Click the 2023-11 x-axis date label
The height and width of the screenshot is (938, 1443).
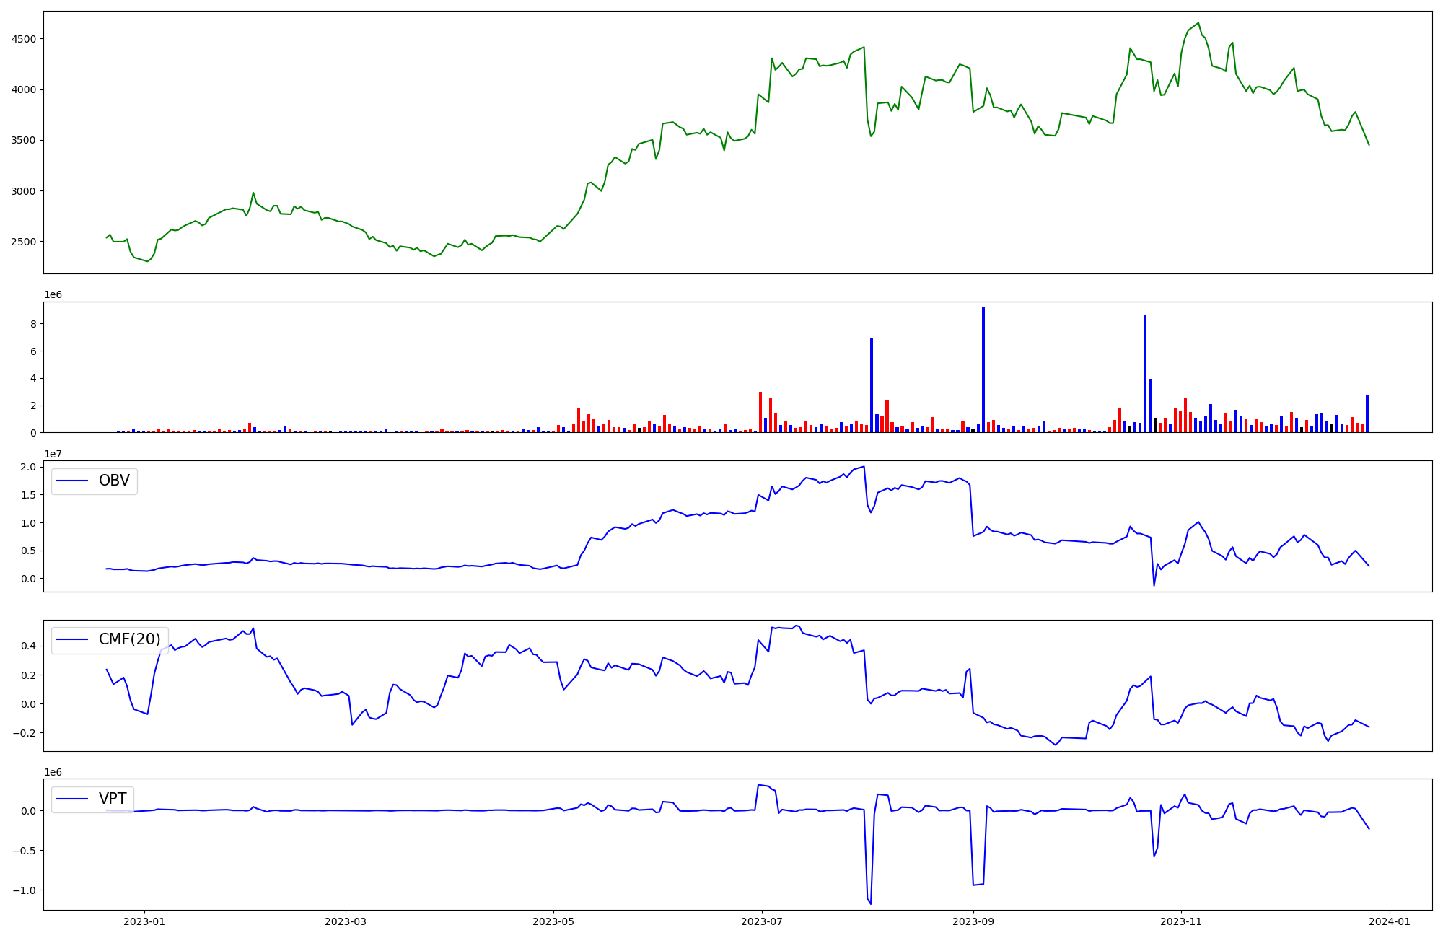1181,921
